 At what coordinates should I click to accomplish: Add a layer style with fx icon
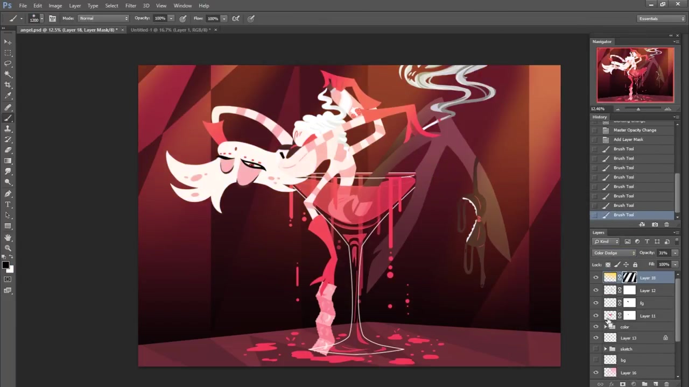(x=611, y=384)
